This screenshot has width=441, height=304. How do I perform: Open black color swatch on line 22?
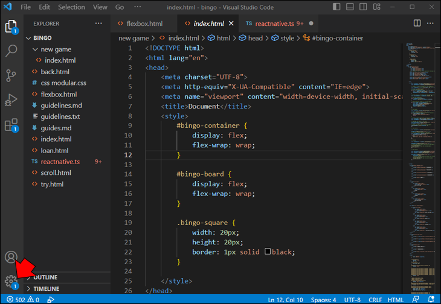point(268,252)
